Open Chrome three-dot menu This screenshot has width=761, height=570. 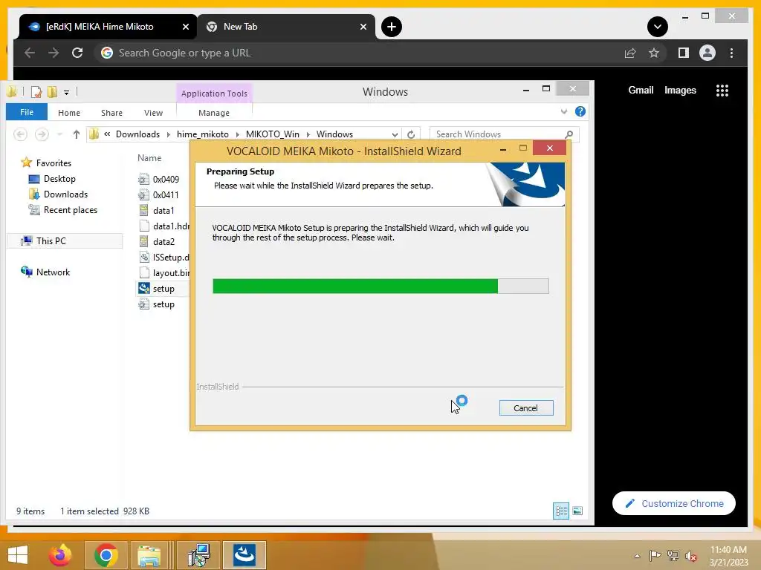731,53
